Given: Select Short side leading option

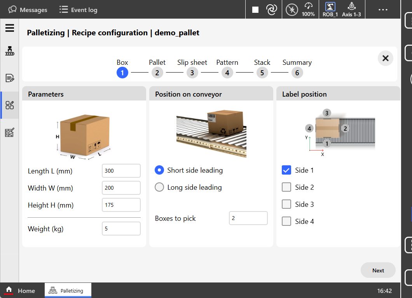Looking at the screenshot, I should pyautogui.click(x=159, y=170).
